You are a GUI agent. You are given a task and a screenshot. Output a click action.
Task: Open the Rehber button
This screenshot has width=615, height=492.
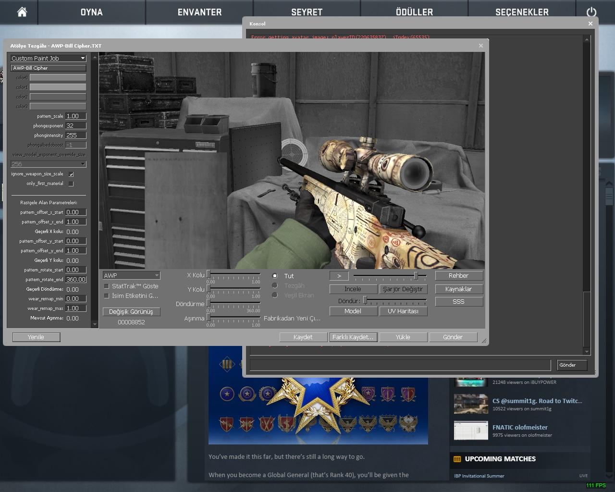point(459,276)
